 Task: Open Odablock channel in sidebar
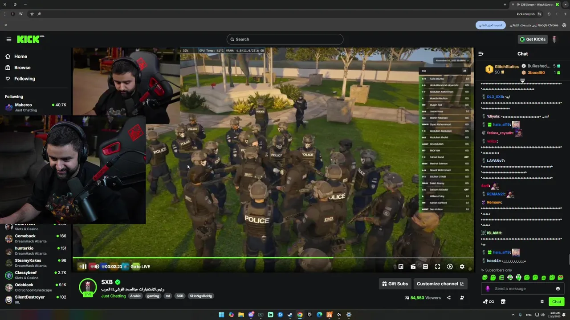pos(36,287)
